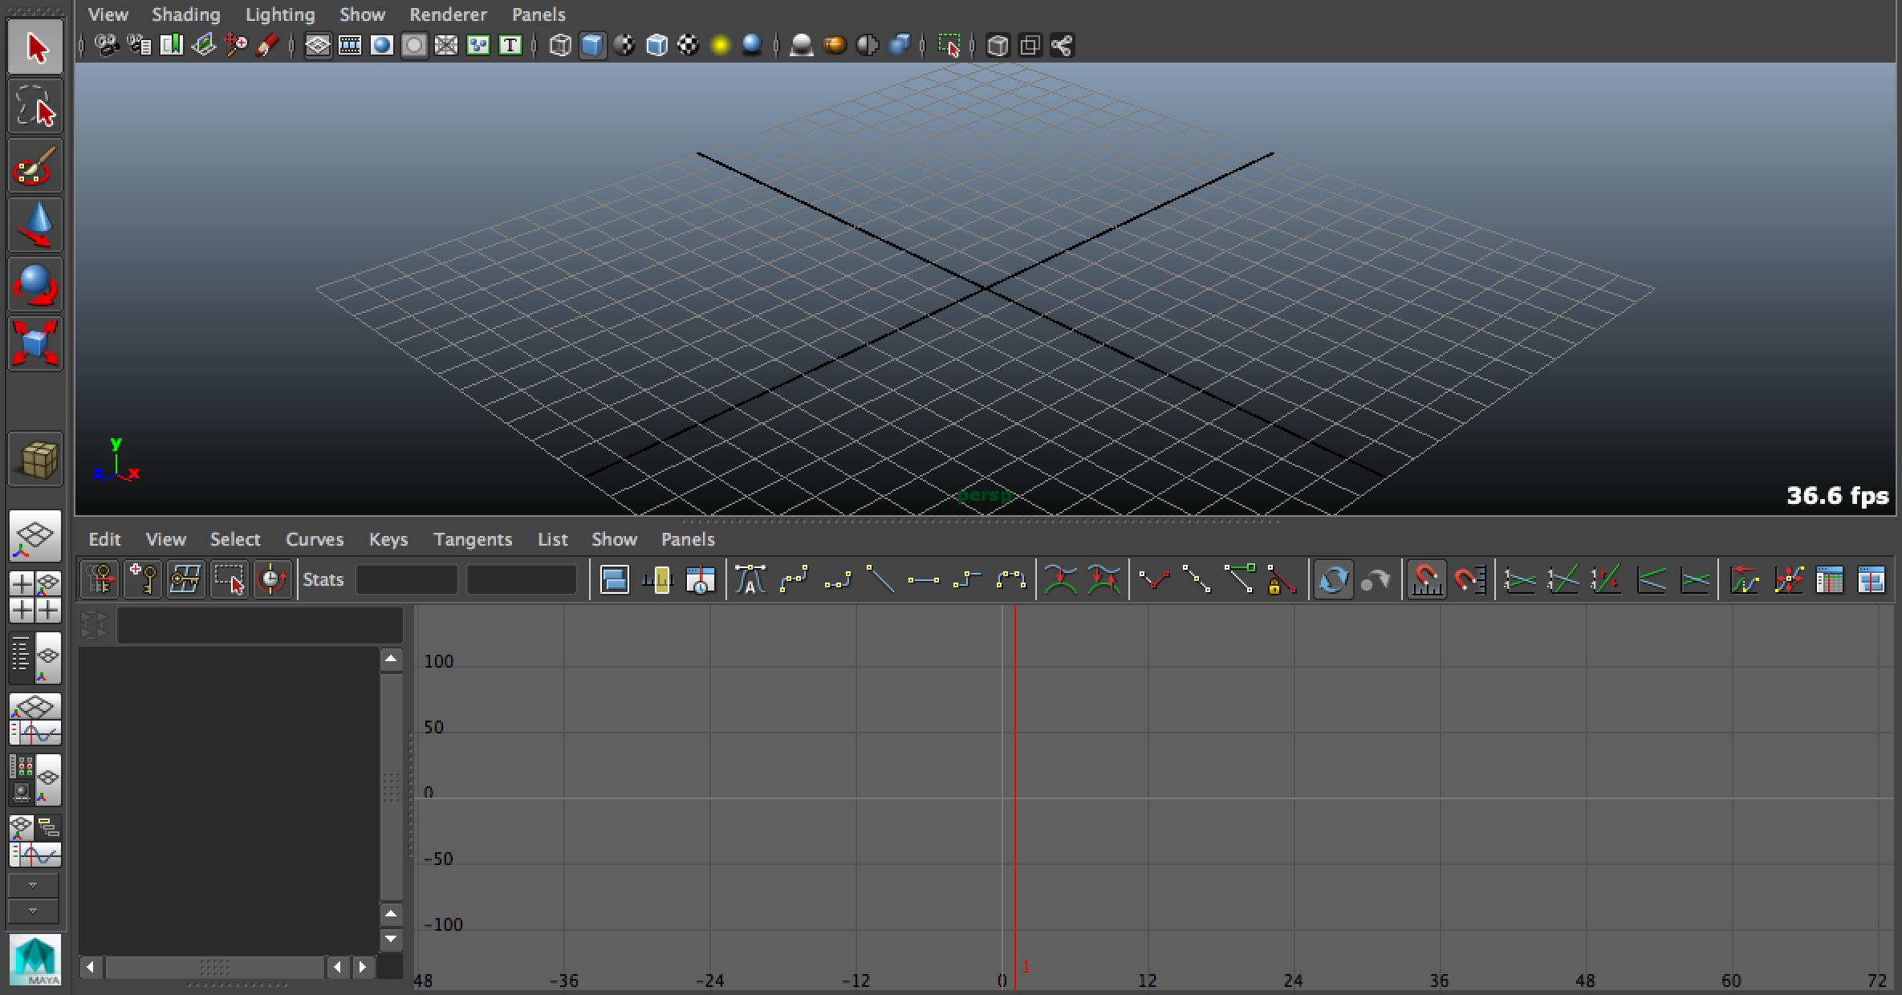Viewport: 1902px width, 995px height.
Task: Open the Curves menu in the Graph Editor
Action: (315, 539)
